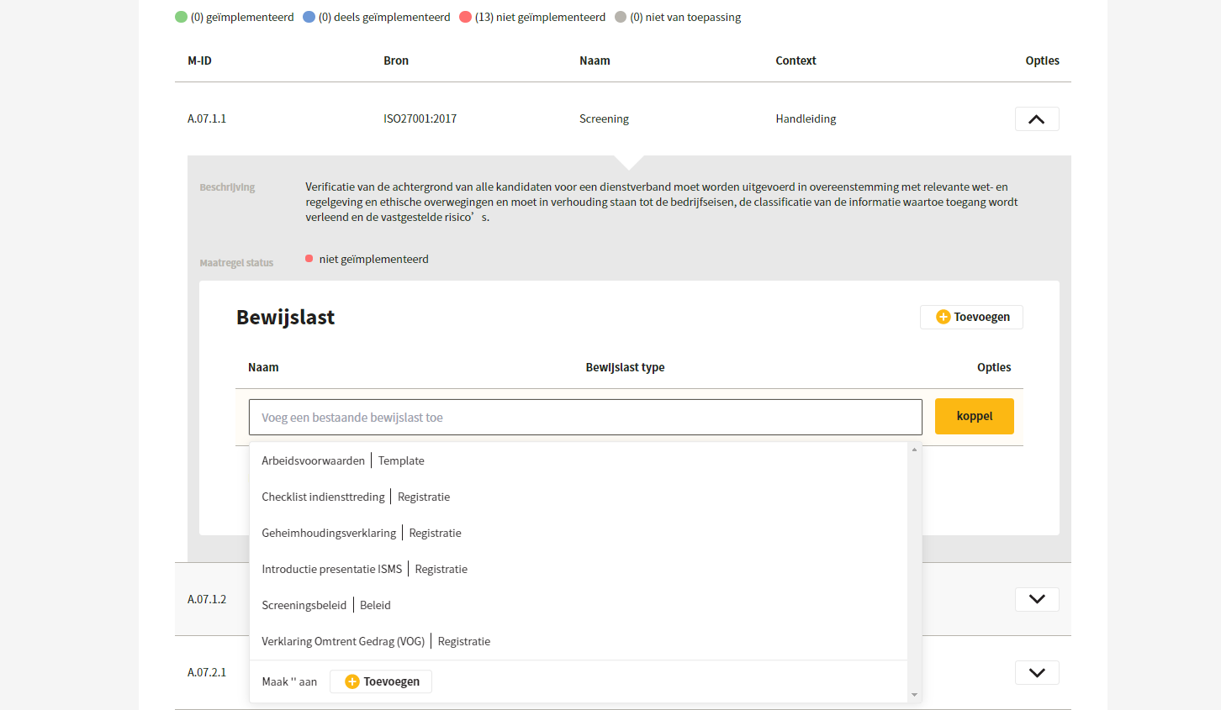Image resolution: width=1221 pixels, height=710 pixels.
Task: Select Arbeidsvoorwaarden Template option
Action: (579, 460)
